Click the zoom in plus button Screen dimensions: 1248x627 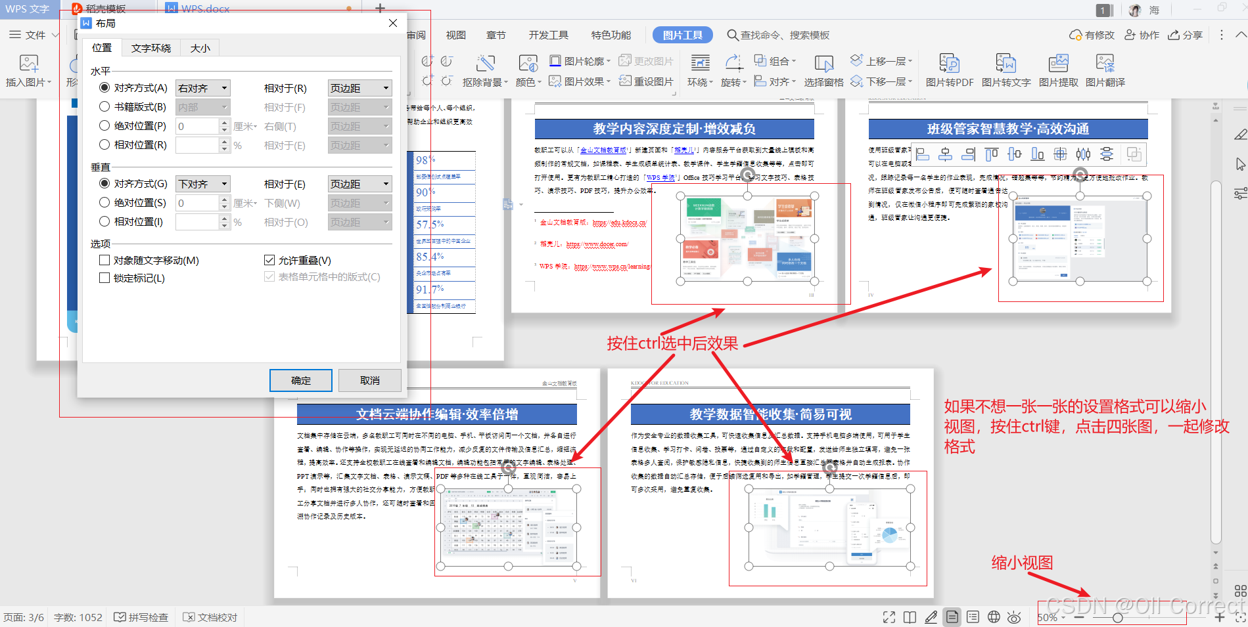tap(1220, 617)
